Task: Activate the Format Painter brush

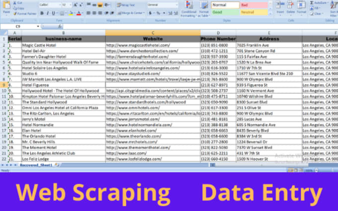Action: click(x=24, y=13)
